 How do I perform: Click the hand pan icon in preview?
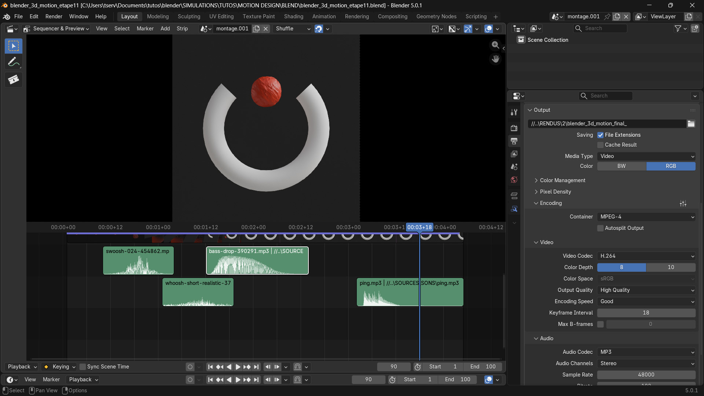(495, 59)
